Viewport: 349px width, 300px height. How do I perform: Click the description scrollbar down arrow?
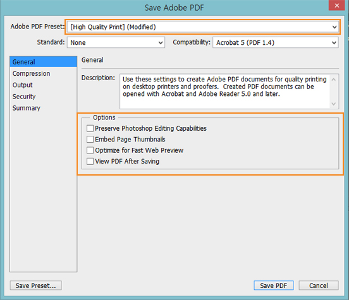tap(333, 104)
